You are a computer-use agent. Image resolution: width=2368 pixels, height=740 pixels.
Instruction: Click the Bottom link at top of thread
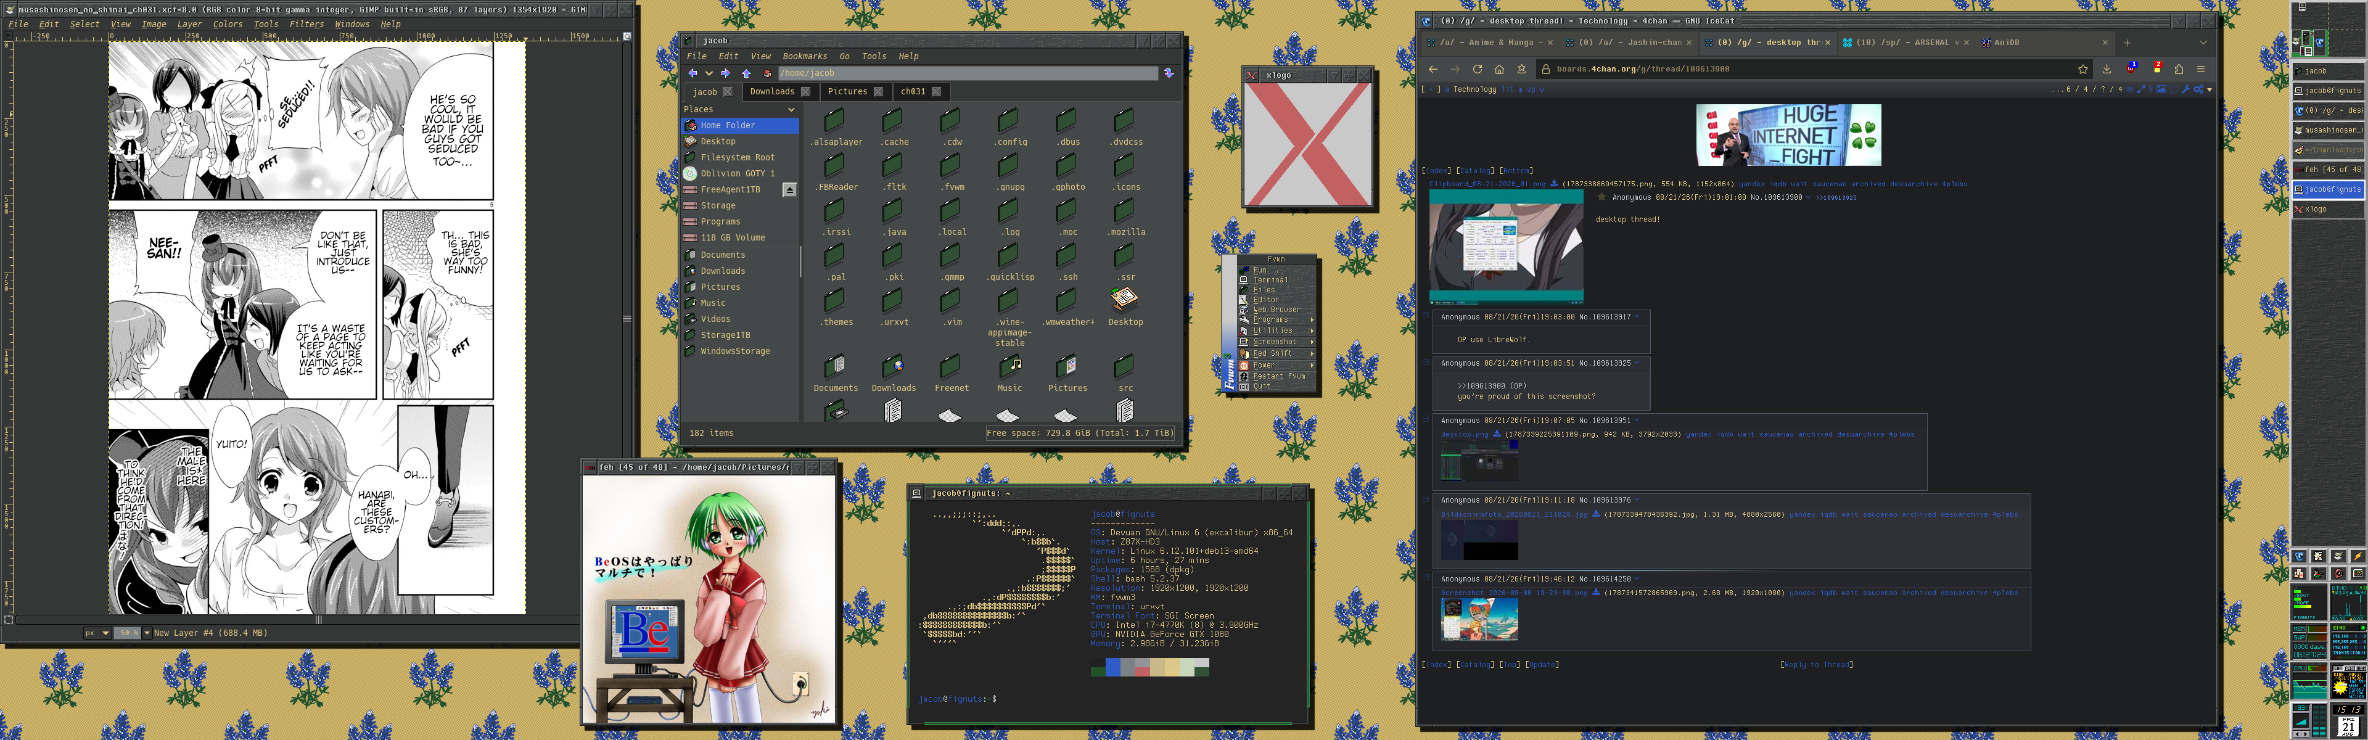click(x=1517, y=171)
